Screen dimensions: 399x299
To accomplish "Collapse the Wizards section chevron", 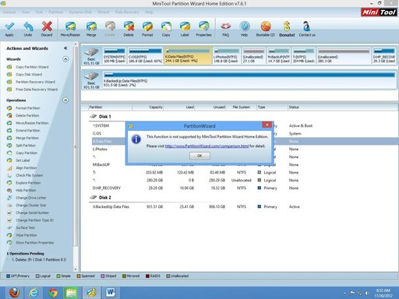I will 65,59.
